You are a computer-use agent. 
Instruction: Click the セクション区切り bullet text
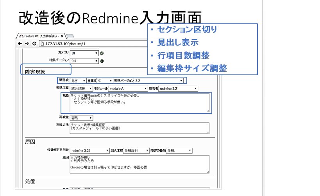point(187,30)
